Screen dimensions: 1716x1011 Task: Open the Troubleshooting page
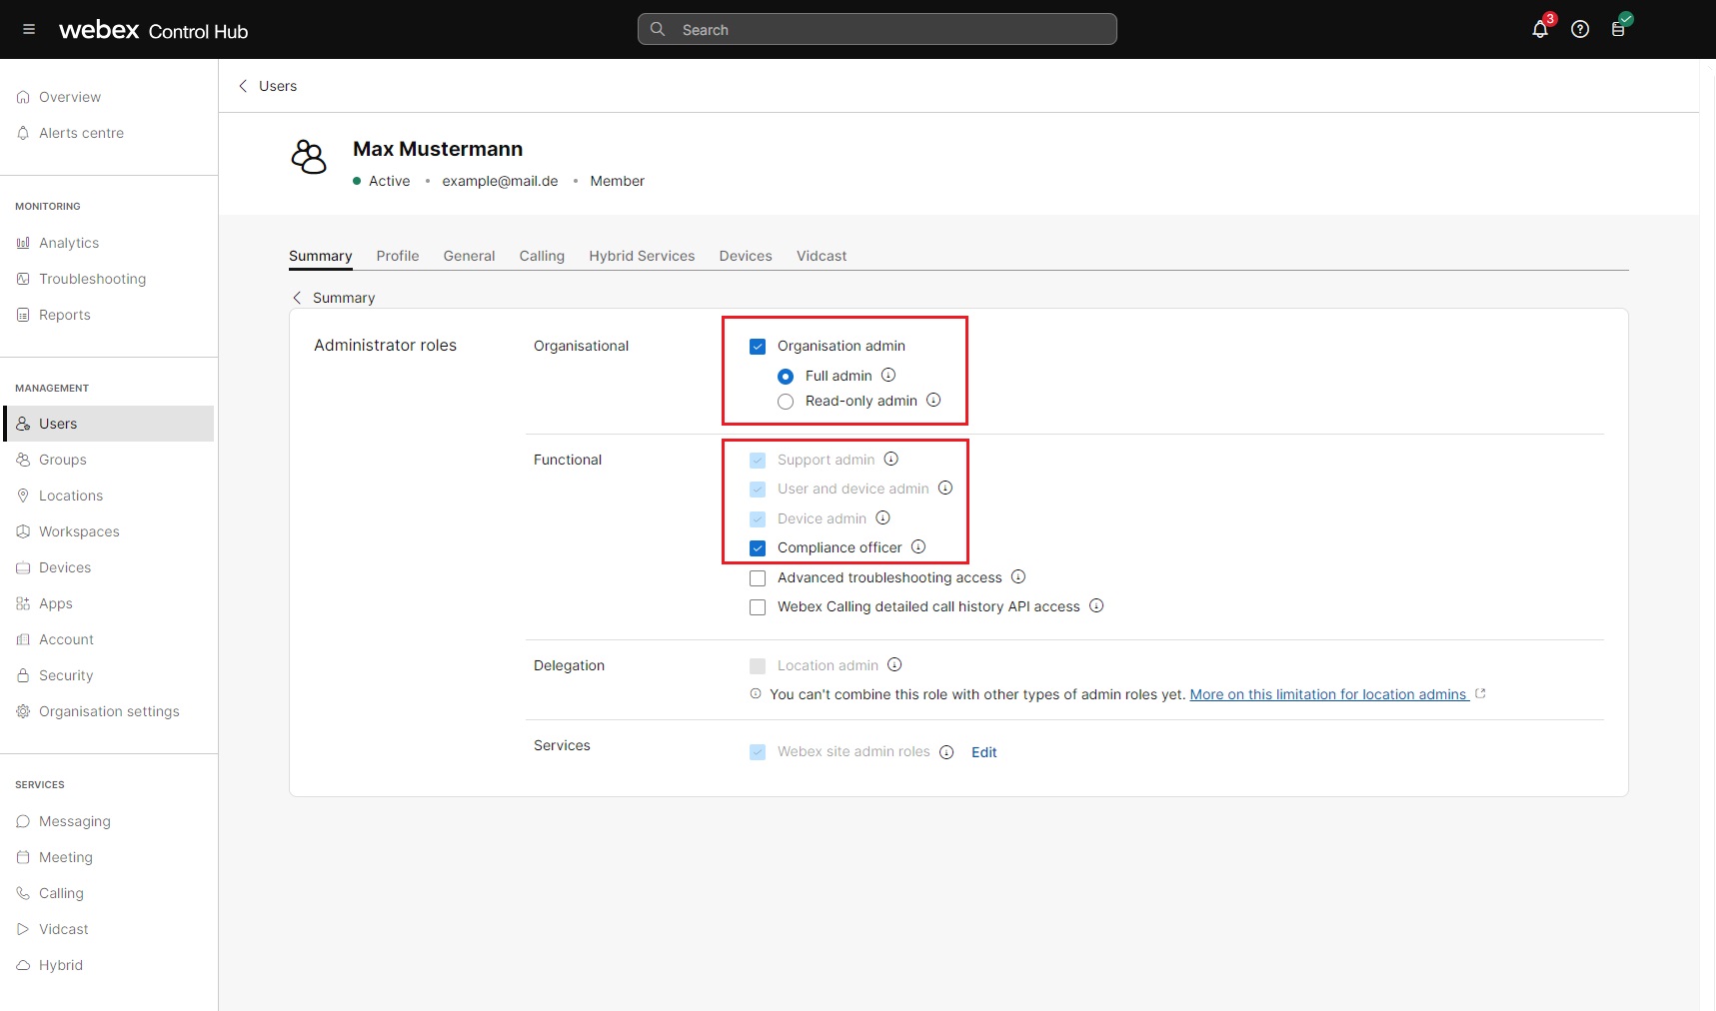(x=92, y=279)
